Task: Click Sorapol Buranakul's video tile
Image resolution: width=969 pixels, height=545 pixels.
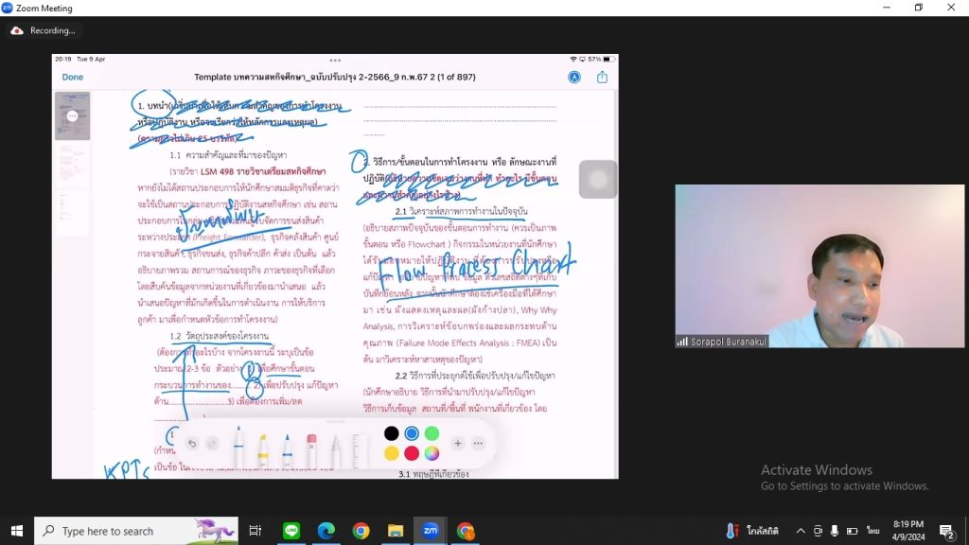Action: point(819,266)
